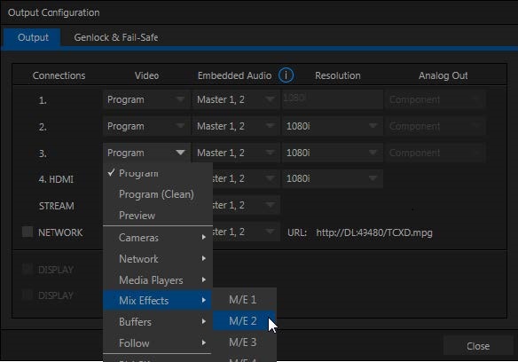The image size is (518, 362).
Task: Open Embedded Audio dropdown for connection 1
Action: (x=236, y=99)
